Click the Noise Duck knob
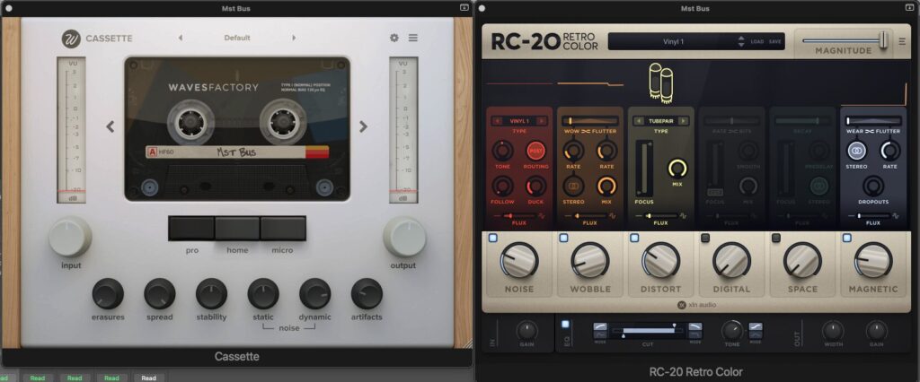Screen dimensions: 920x382 point(535,187)
